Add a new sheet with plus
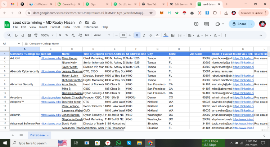 pos(13,135)
